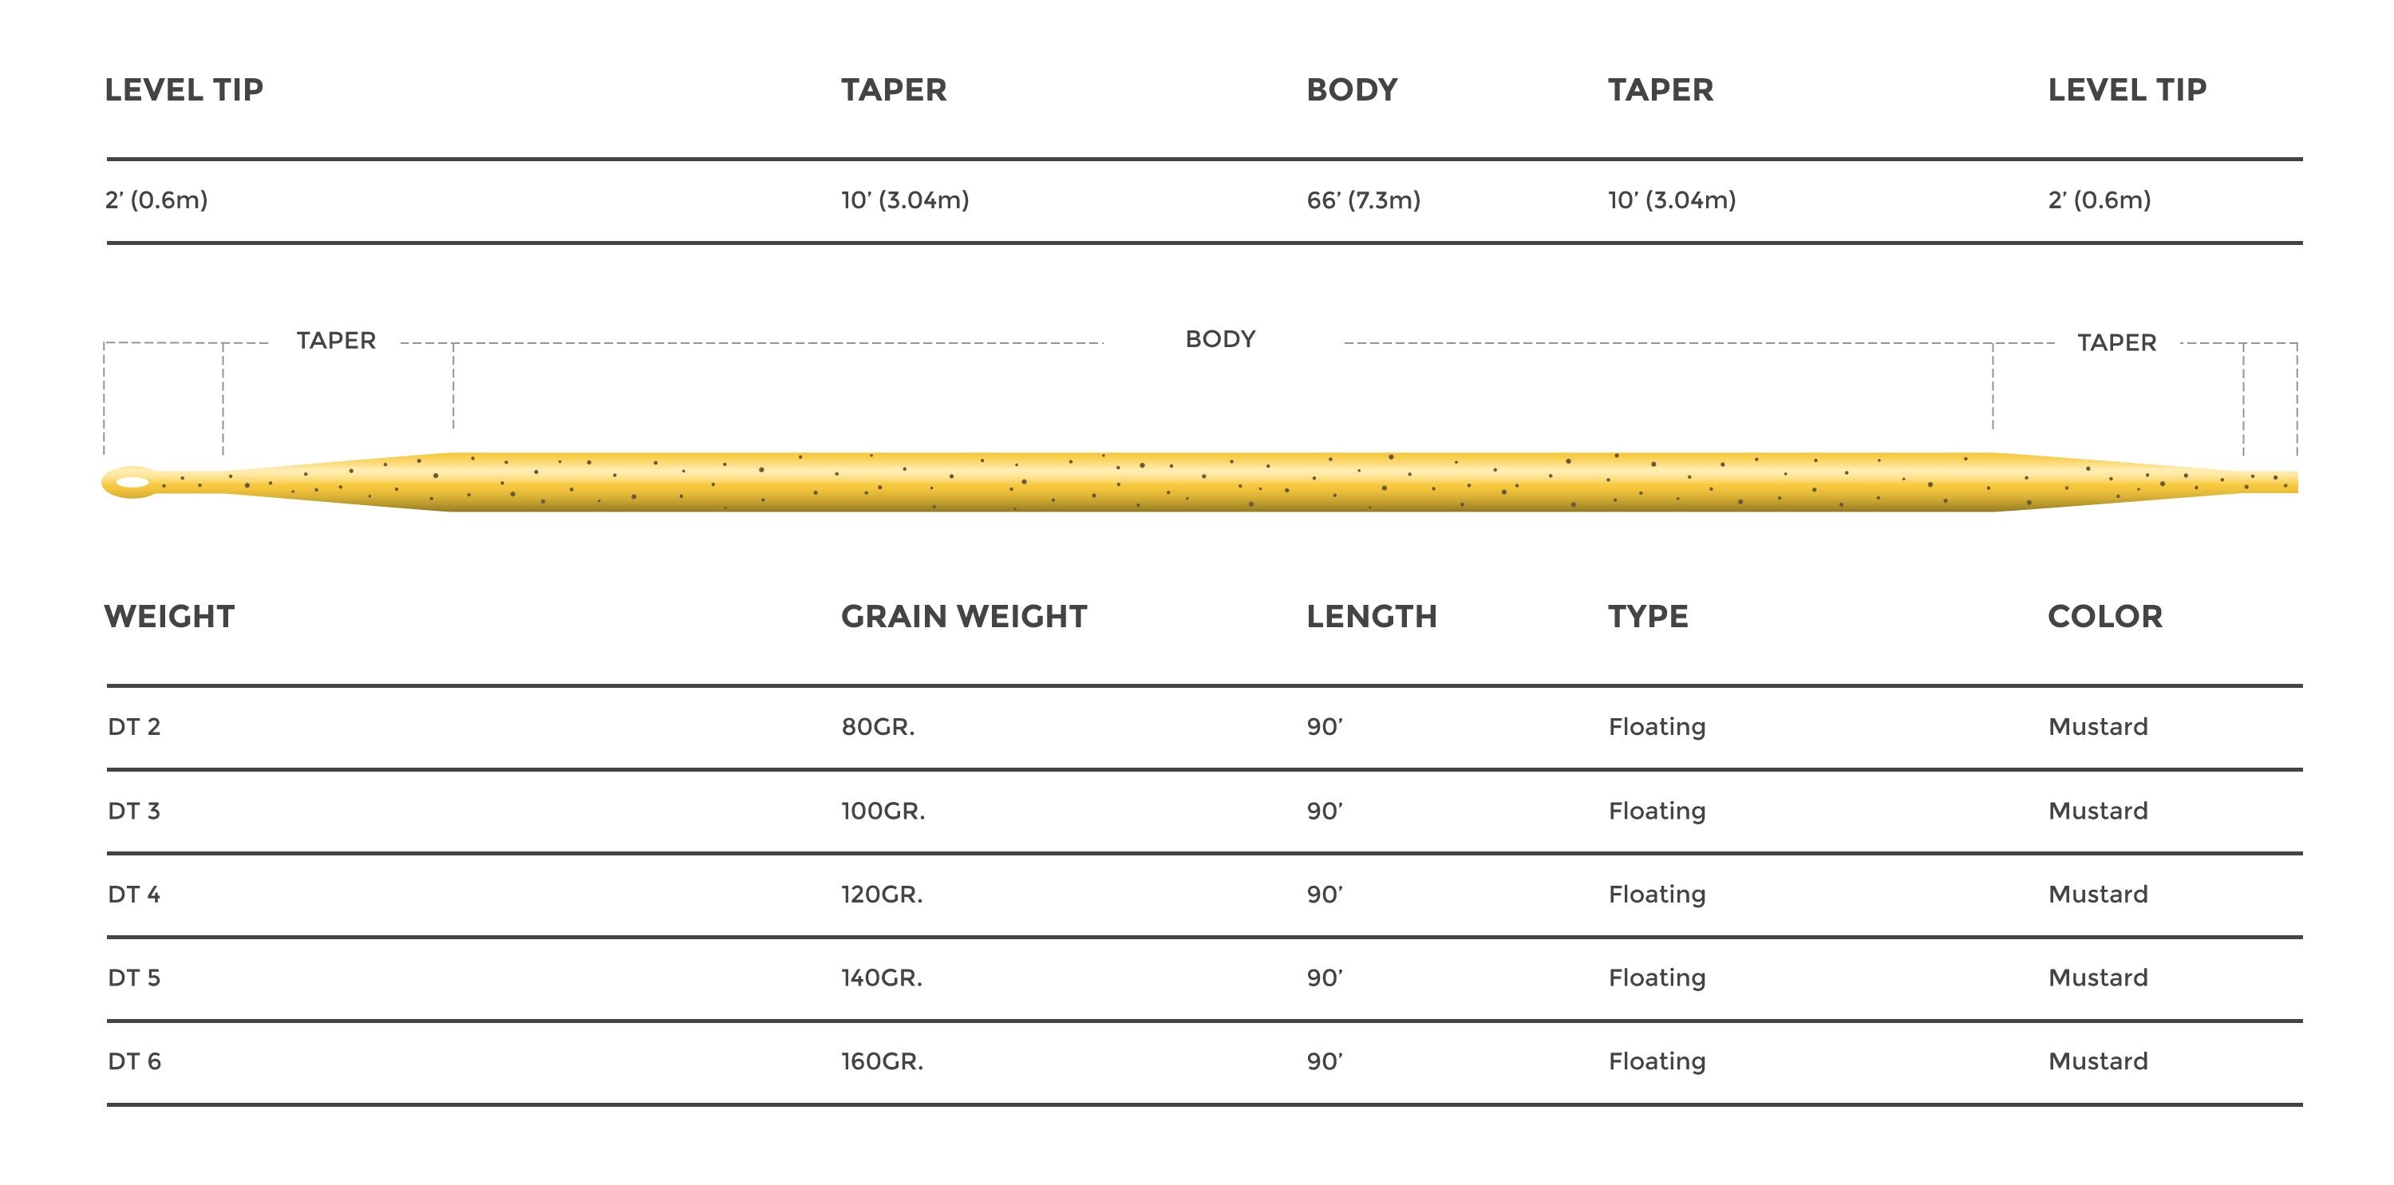Click the DT 5 weight row label
2394x1185 pixels.
[x=134, y=978]
